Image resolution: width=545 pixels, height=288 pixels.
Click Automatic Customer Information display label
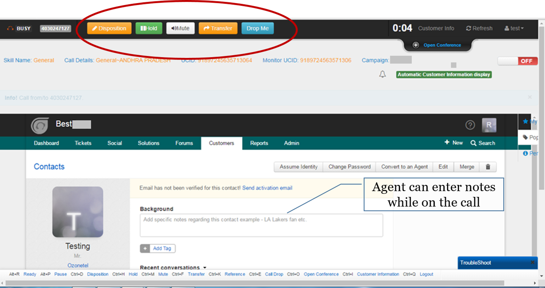pos(444,75)
